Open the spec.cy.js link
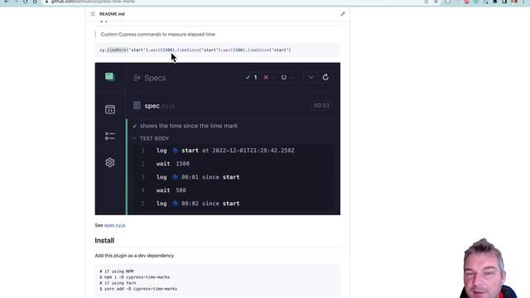The height and width of the screenshot is (298, 530). [x=114, y=225]
